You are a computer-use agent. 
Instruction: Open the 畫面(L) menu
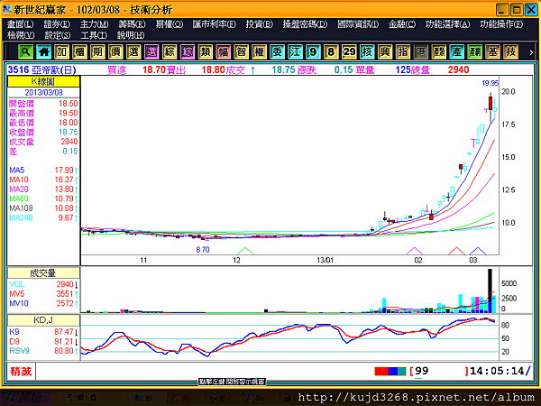pyautogui.click(x=21, y=24)
